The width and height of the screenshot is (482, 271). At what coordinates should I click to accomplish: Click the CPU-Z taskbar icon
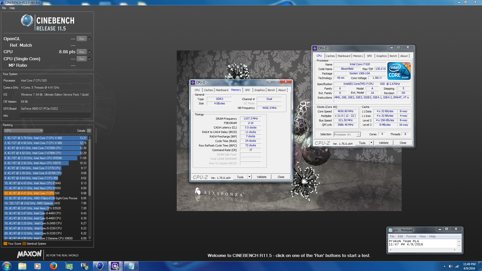(x=115, y=266)
